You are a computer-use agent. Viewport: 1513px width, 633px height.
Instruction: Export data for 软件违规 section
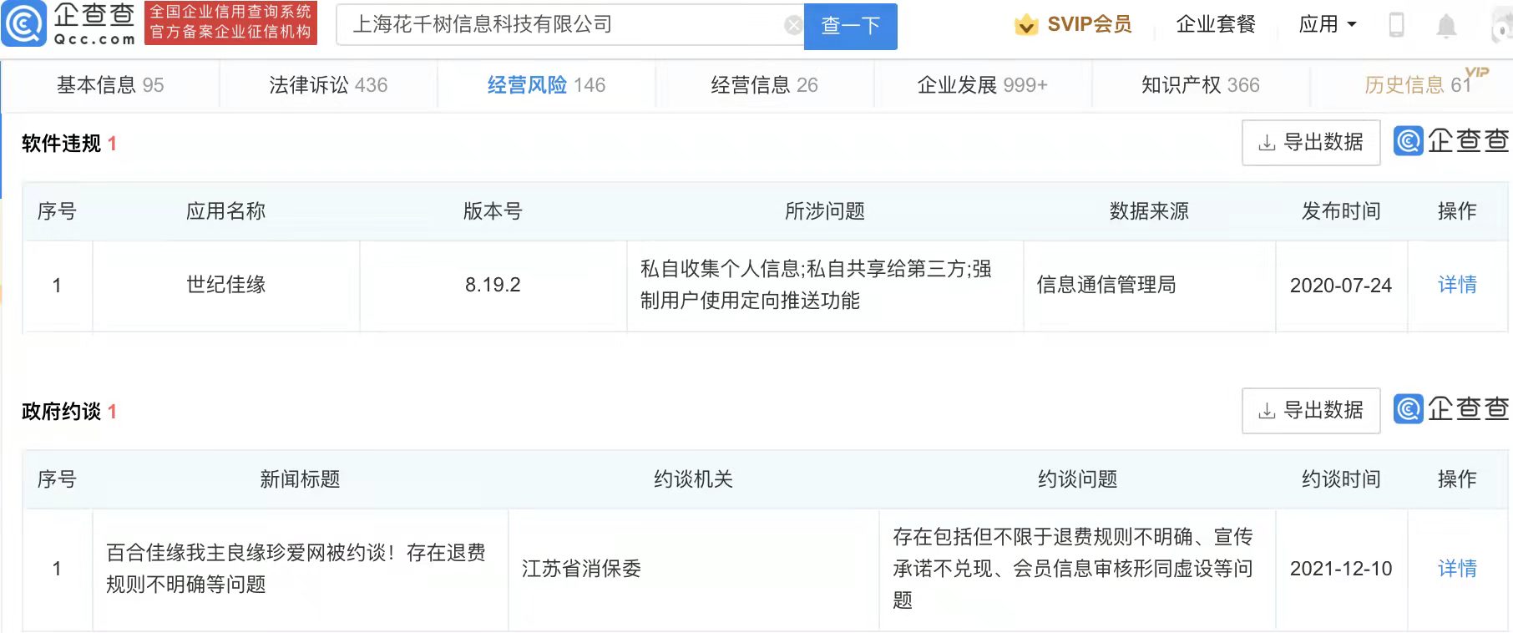coord(1310,143)
